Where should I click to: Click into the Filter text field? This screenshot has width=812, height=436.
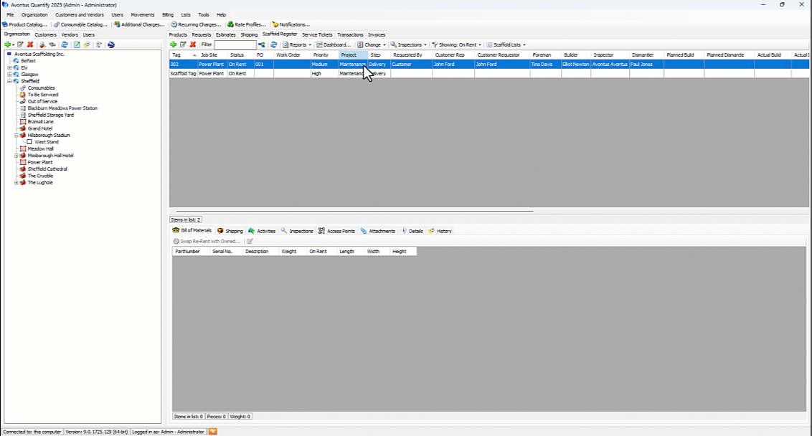point(235,44)
